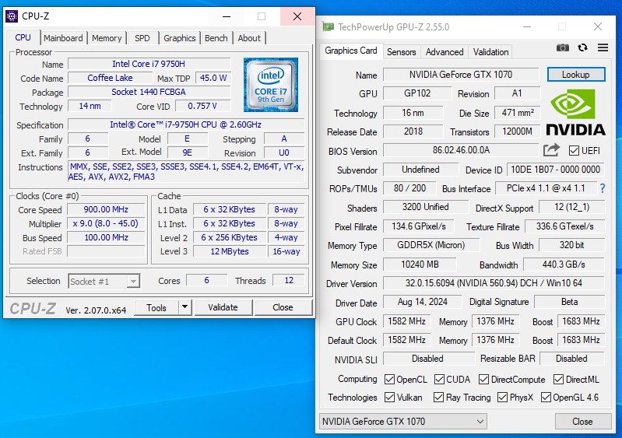This screenshot has height=438, width=622.
Task: Click the GPU-Z refresh icon
Action: pos(582,47)
